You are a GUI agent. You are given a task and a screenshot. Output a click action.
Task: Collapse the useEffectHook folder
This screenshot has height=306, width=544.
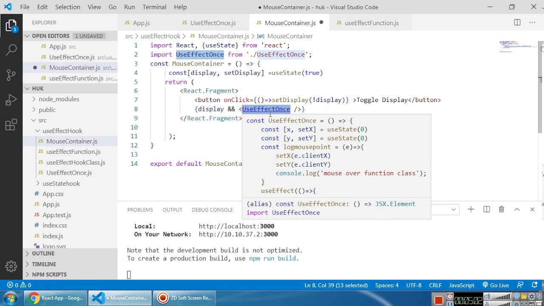(62, 131)
